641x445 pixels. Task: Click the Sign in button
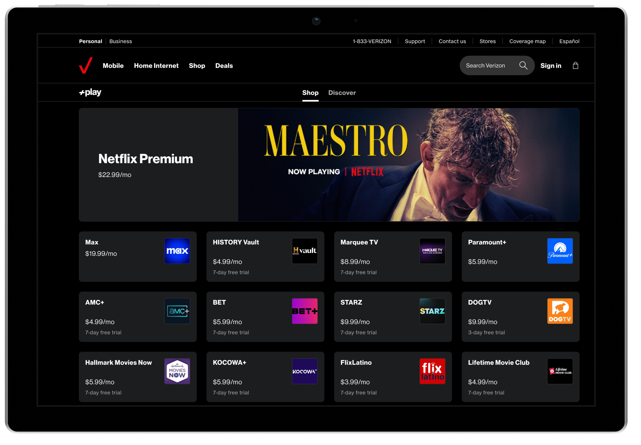[x=550, y=66]
